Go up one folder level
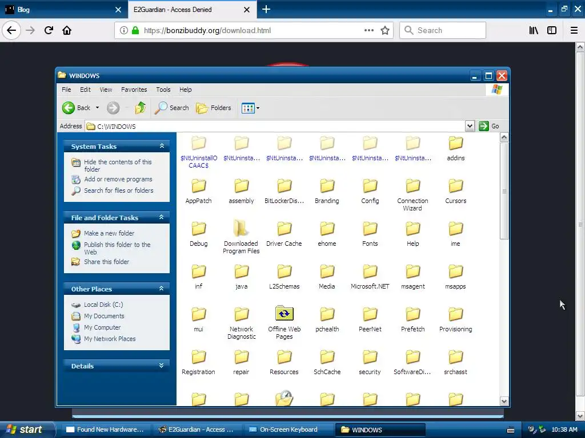Screen dimensions: 585x438 point(141,108)
